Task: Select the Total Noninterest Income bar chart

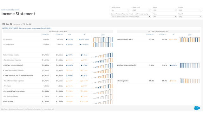Action: [x=103, y=71]
